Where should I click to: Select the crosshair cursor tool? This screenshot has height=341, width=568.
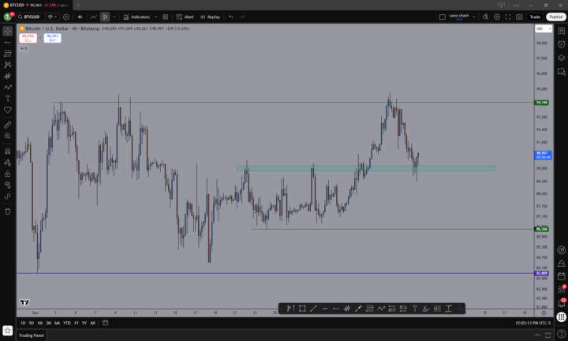click(x=8, y=31)
